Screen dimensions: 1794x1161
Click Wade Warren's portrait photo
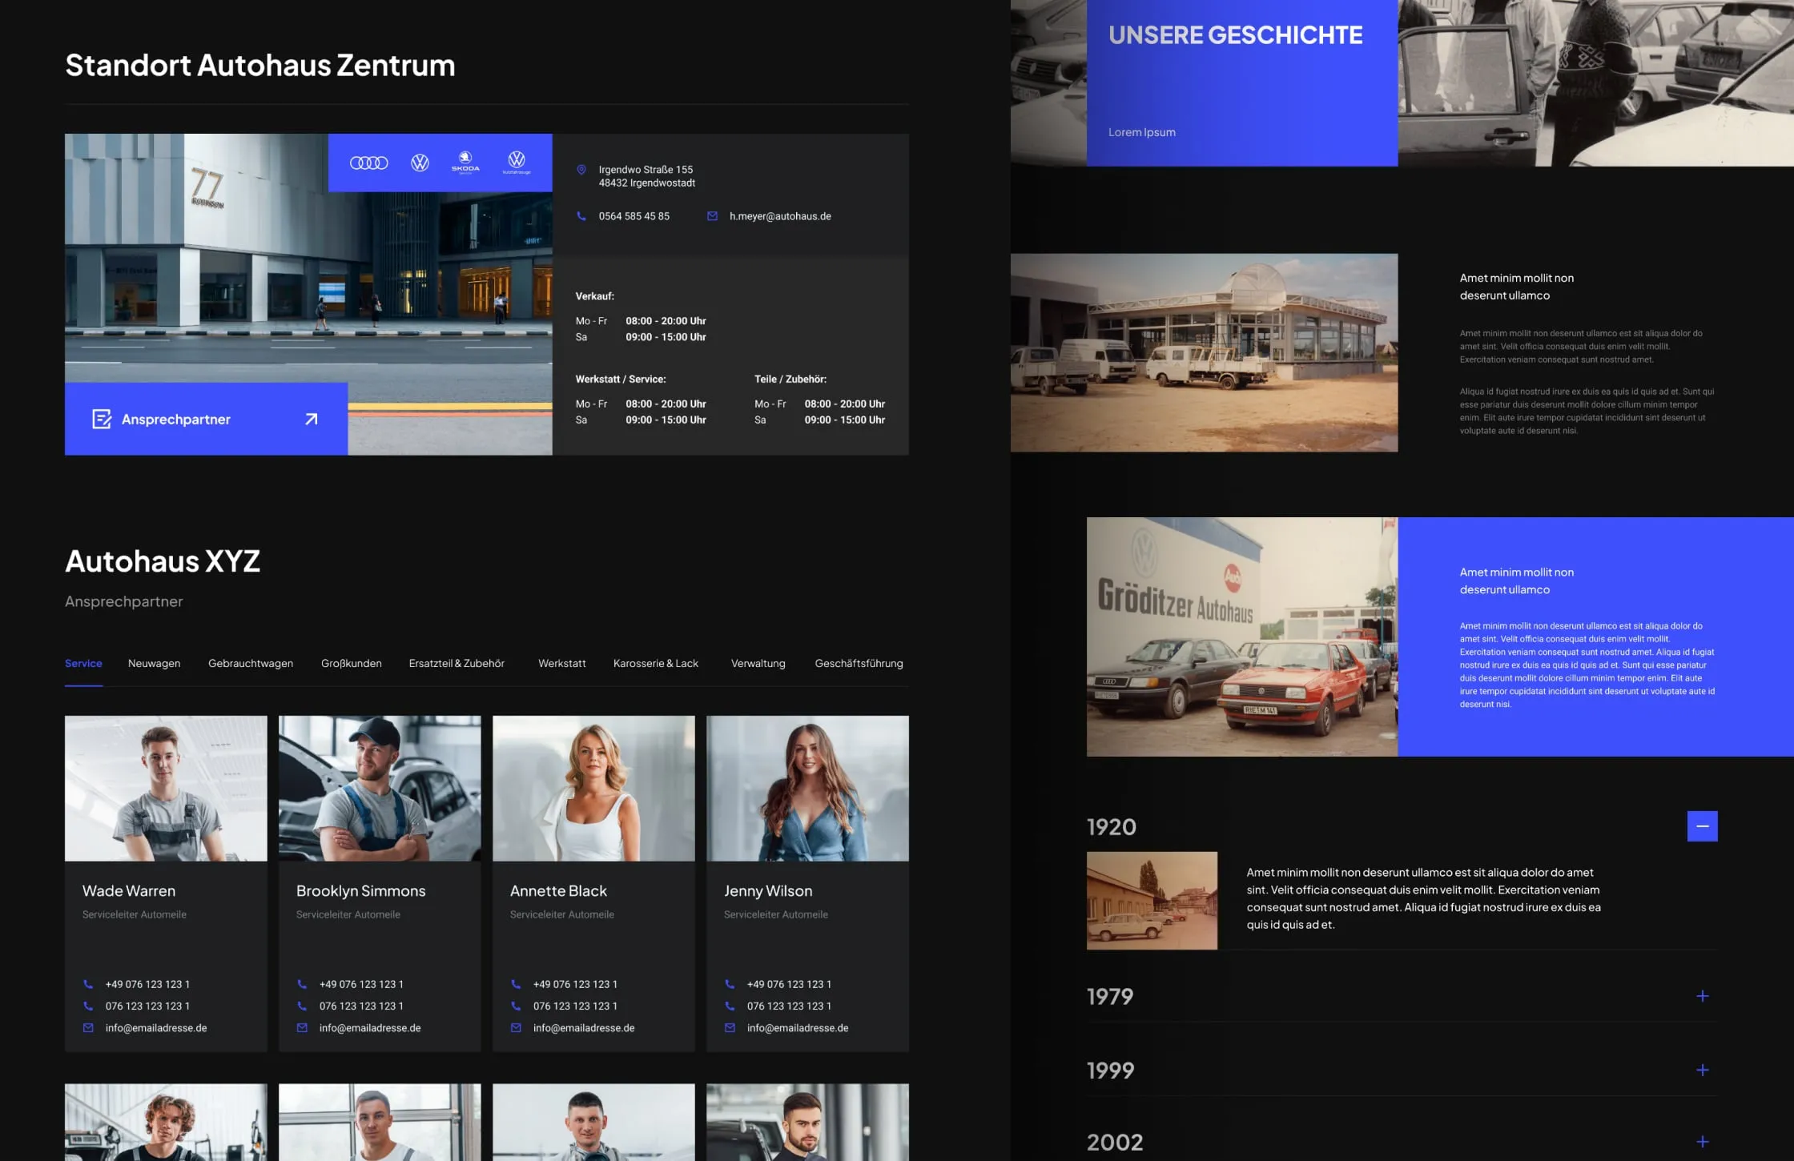(x=166, y=789)
